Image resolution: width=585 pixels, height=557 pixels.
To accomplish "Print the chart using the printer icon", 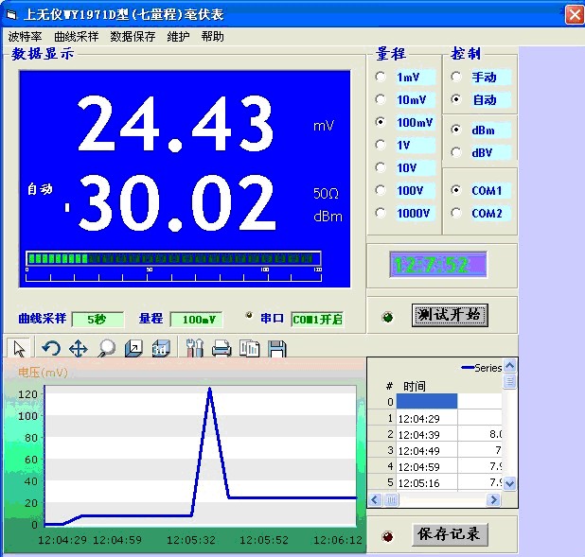I will tap(222, 348).
